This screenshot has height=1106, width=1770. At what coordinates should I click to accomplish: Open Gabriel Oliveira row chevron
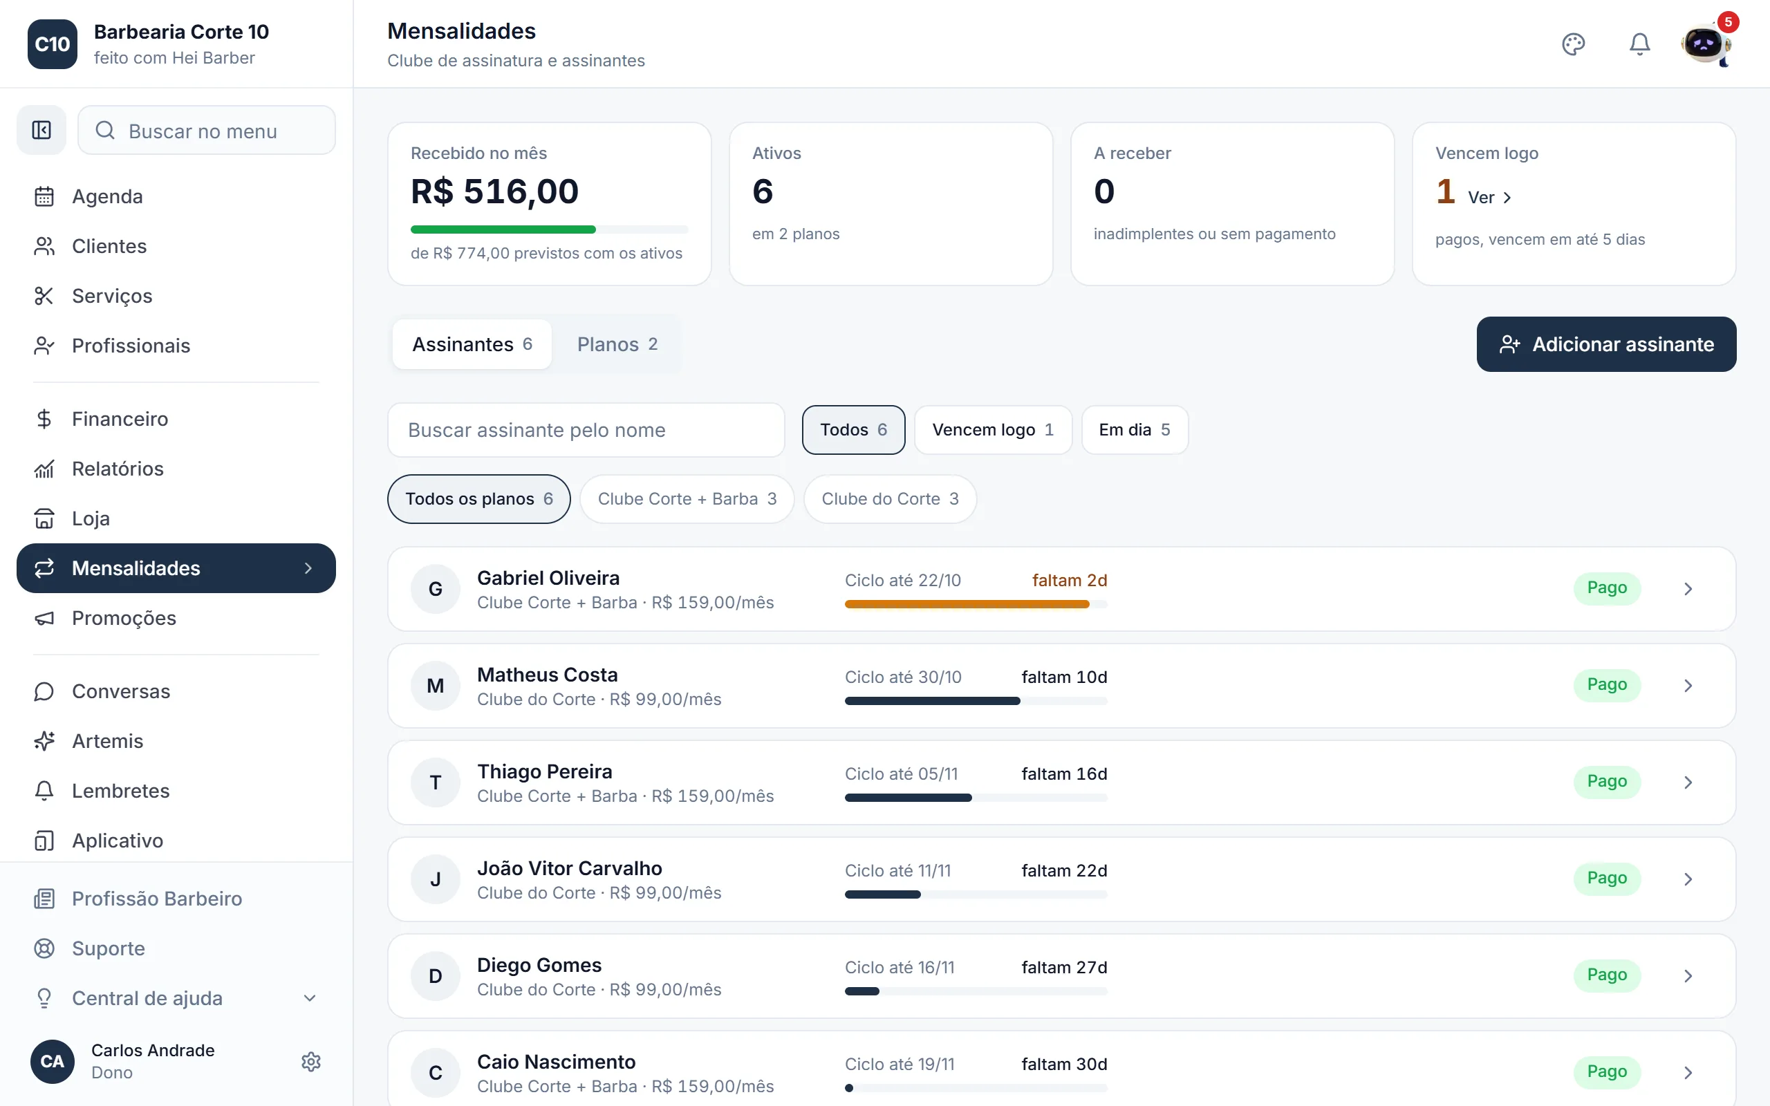1688,589
